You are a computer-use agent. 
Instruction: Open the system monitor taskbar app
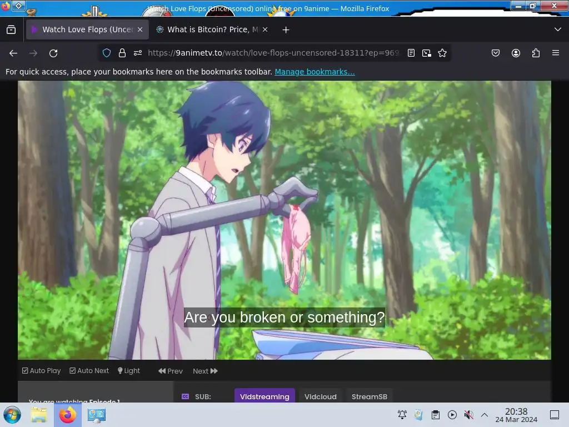(x=97, y=415)
